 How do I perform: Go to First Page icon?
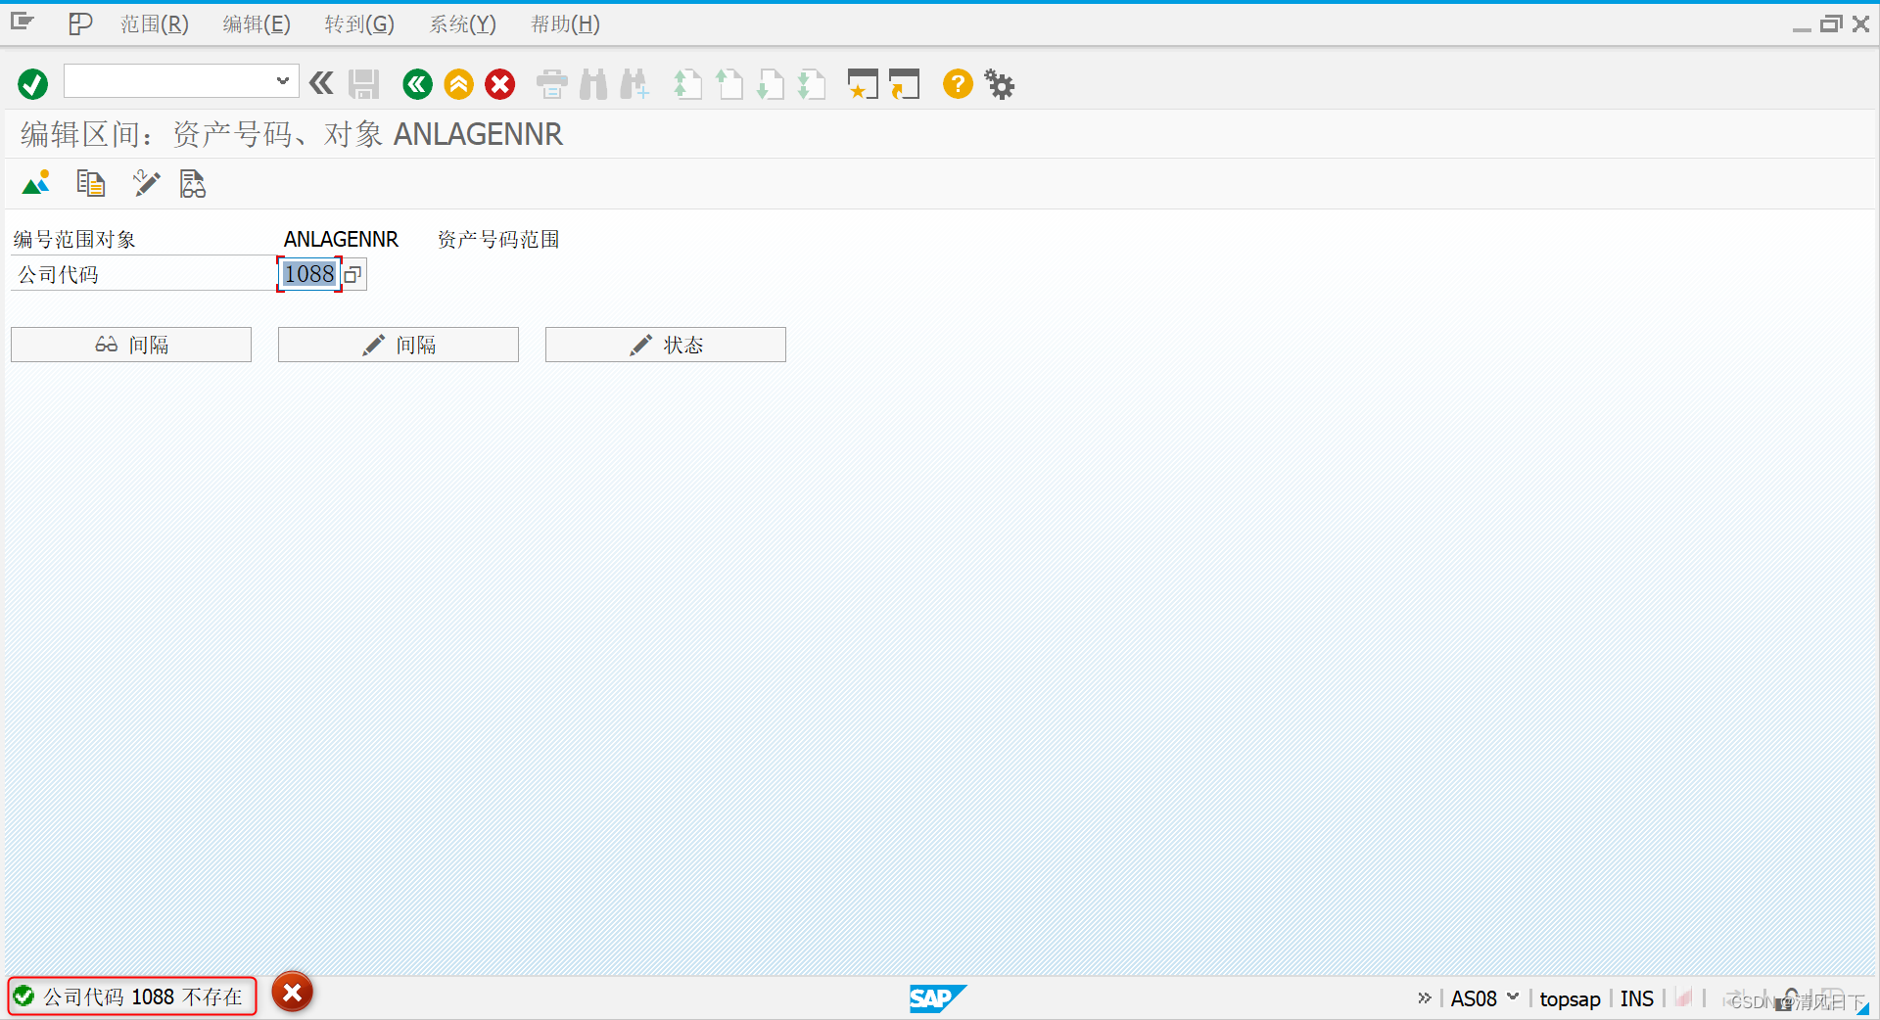[687, 84]
